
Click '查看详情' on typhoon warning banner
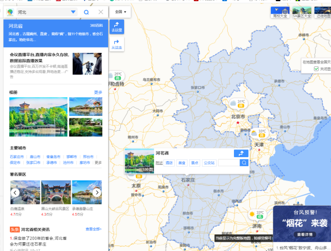305,234
